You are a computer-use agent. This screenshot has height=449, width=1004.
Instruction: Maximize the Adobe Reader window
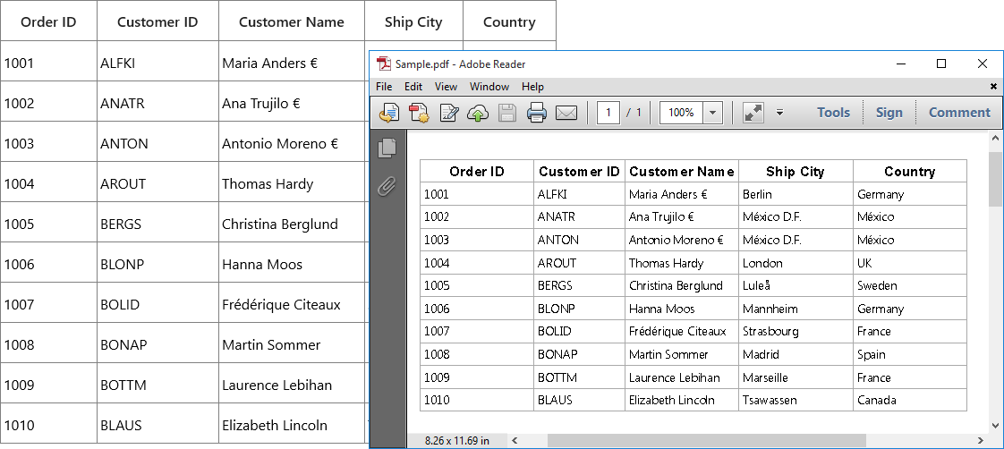pos(941,64)
